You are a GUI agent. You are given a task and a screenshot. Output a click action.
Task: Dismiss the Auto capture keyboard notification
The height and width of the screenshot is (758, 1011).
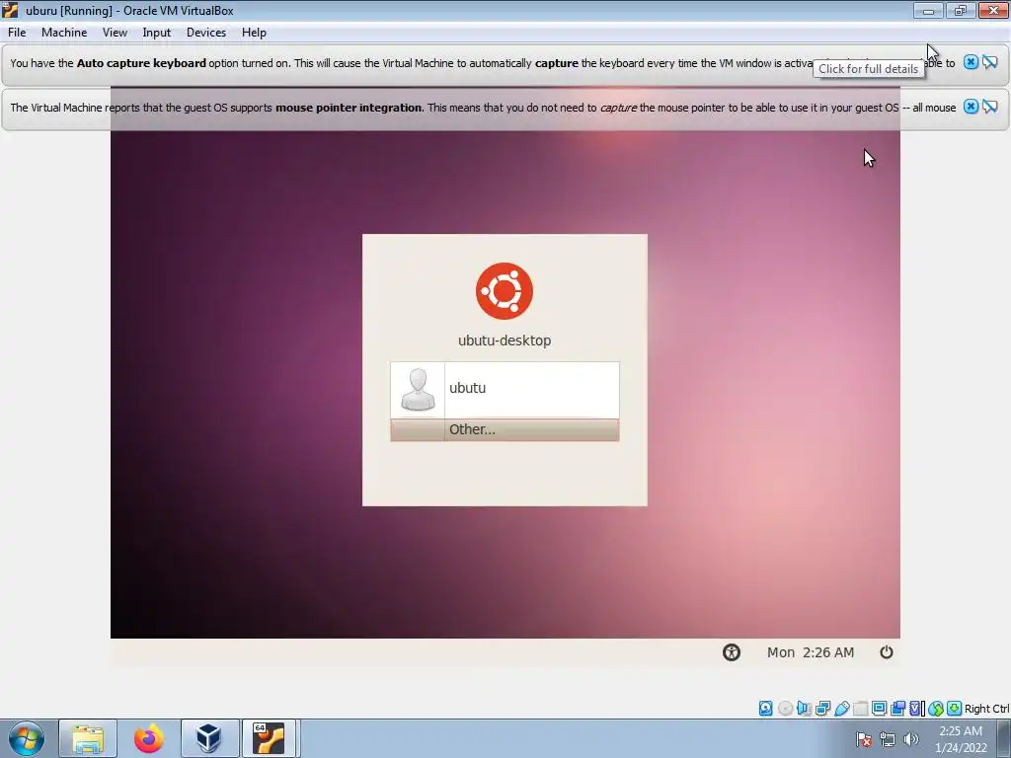pos(972,62)
